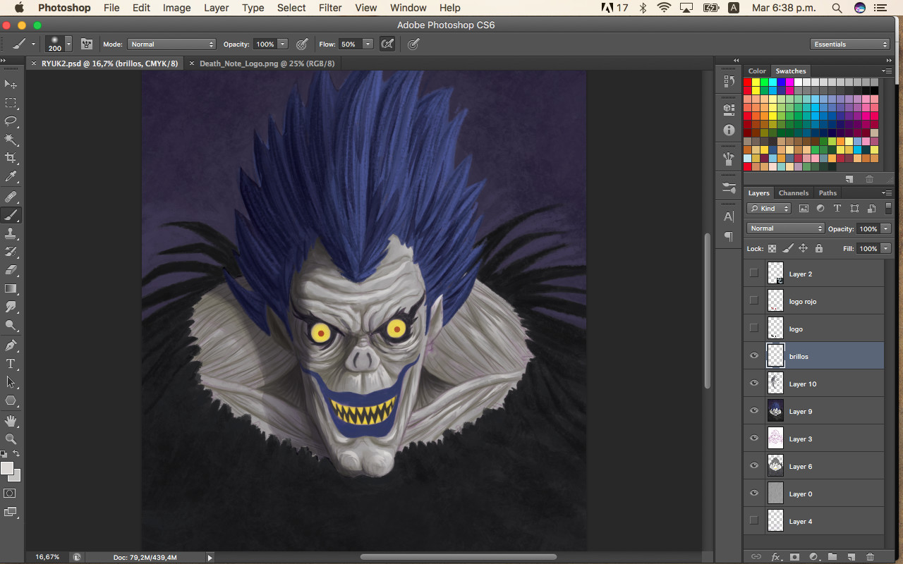Pick the pure red swatch

[x=747, y=82]
